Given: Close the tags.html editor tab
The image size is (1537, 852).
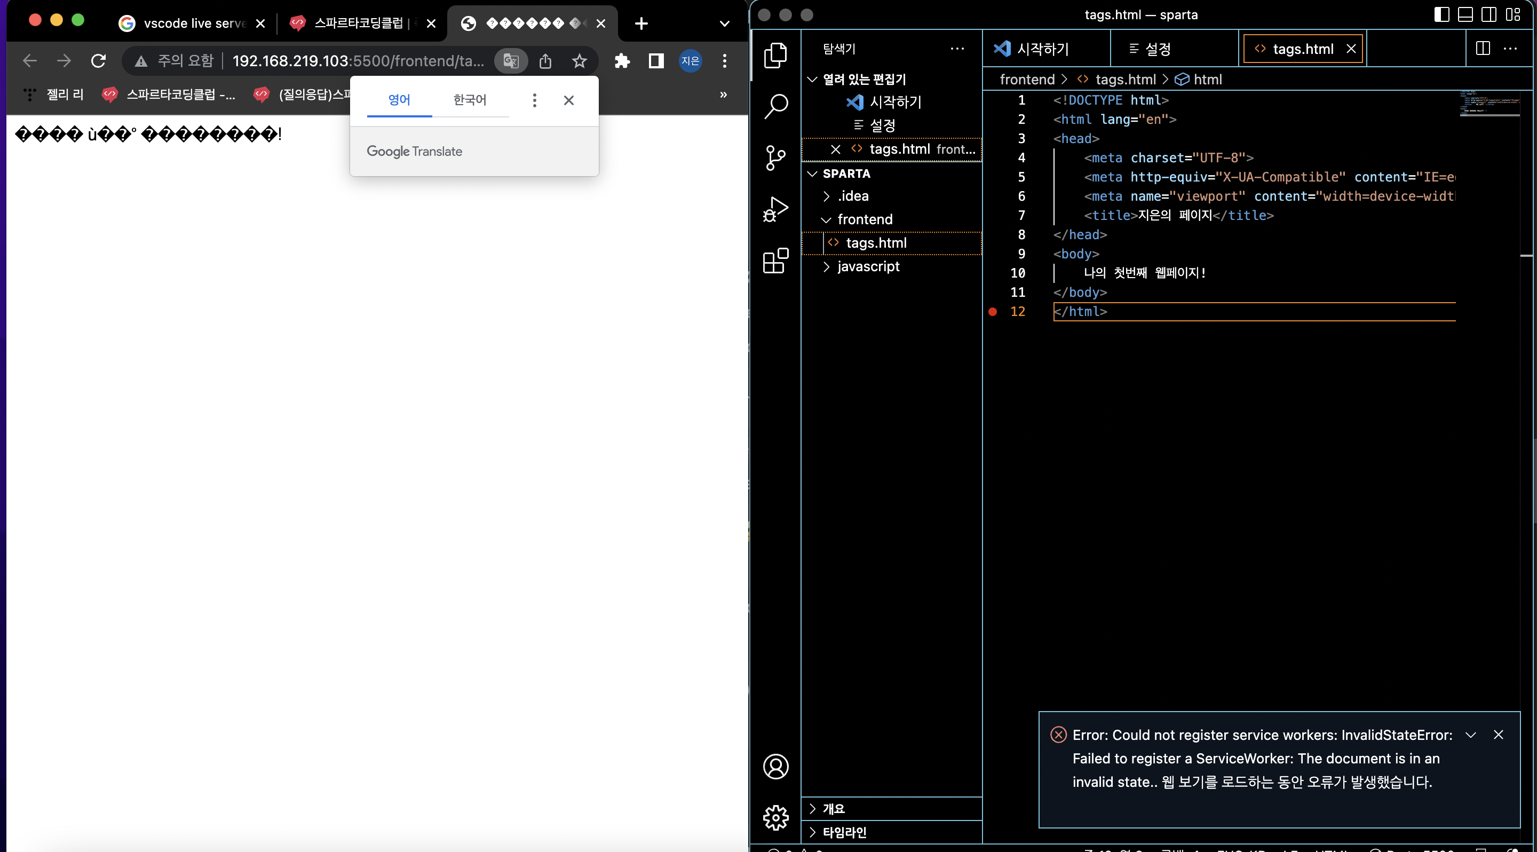Looking at the screenshot, I should click(x=1351, y=49).
